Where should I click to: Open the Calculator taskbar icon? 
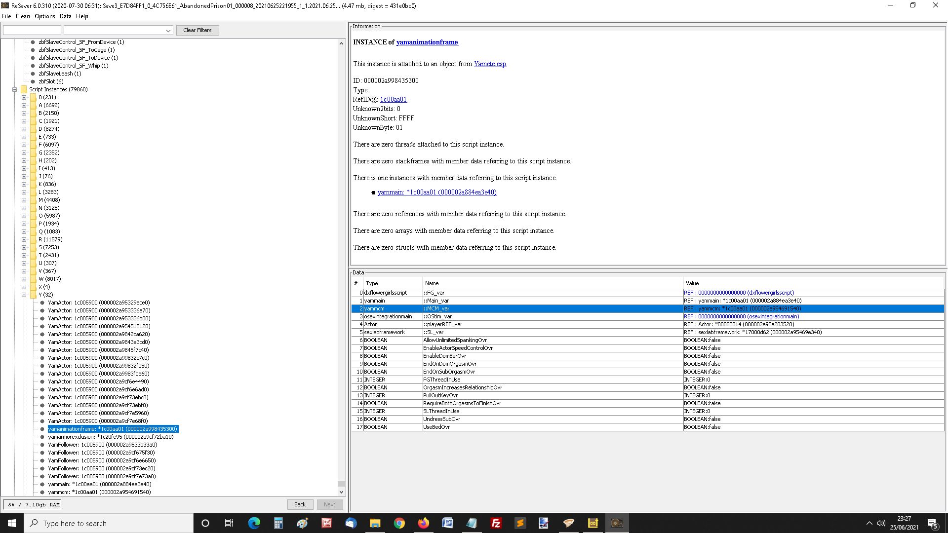(278, 523)
